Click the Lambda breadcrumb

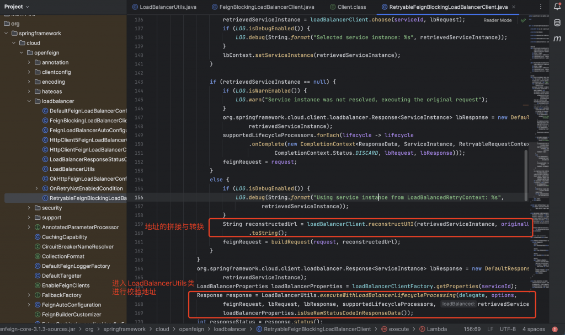pos(433,329)
